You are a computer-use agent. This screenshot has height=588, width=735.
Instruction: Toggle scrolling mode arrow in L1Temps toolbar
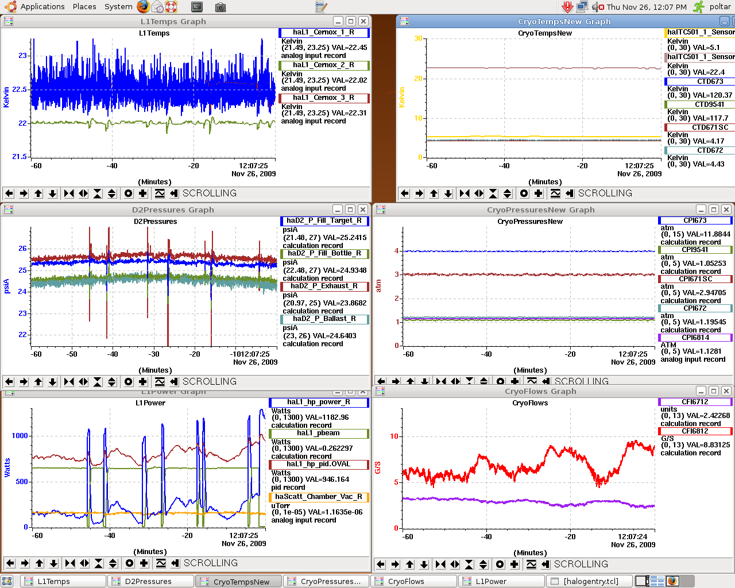(x=174, y=194)
